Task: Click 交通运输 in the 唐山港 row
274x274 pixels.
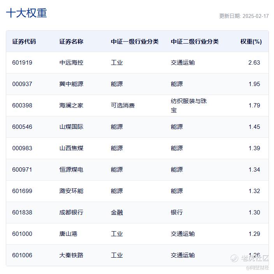Action: (183, 234)
